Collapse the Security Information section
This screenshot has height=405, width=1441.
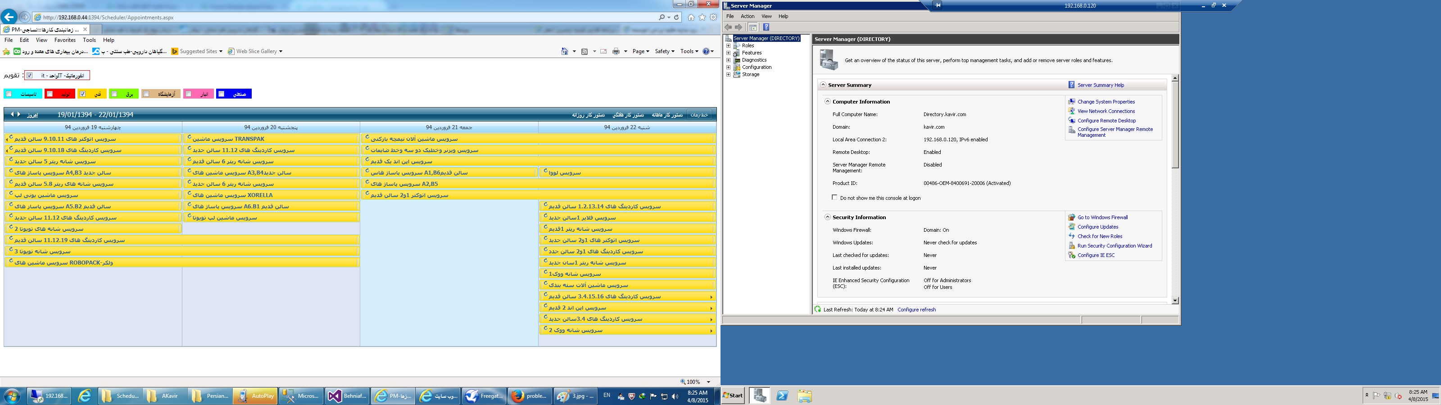827,217
